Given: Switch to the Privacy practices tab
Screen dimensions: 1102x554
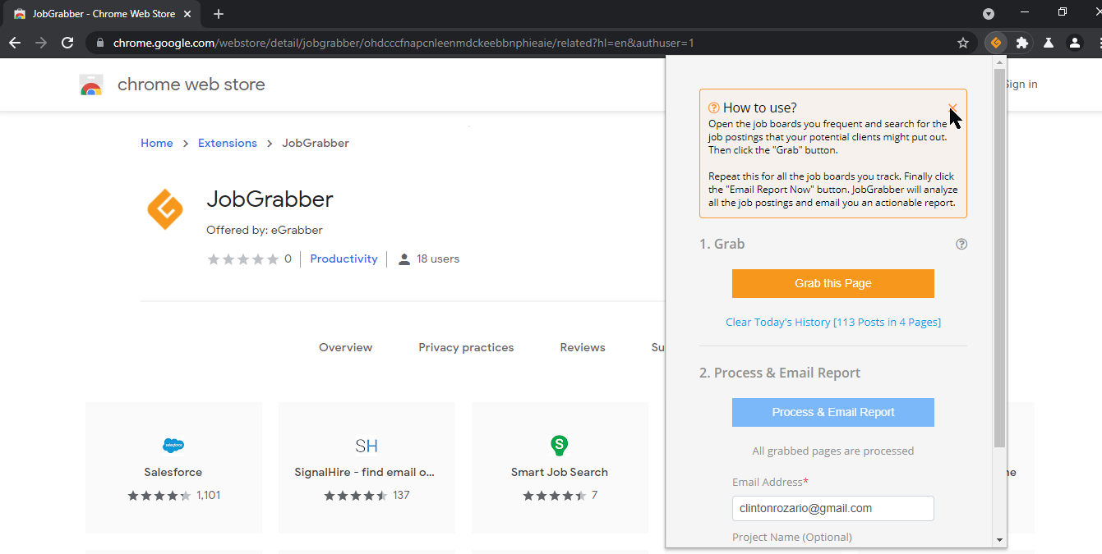Looking at the screenshot, I should [x=466, y=347].
